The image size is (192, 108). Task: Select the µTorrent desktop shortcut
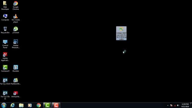(x=16, y=30)
